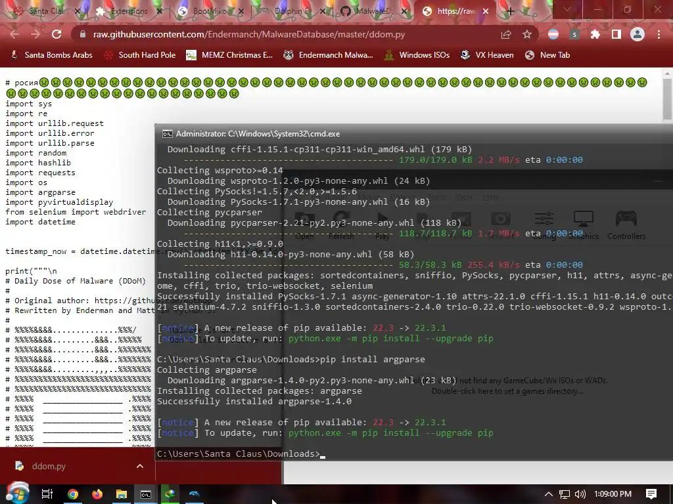This screenshot has width=673, height=504.
Task: Open a new tab with the plus button
Action: point(510,12)
